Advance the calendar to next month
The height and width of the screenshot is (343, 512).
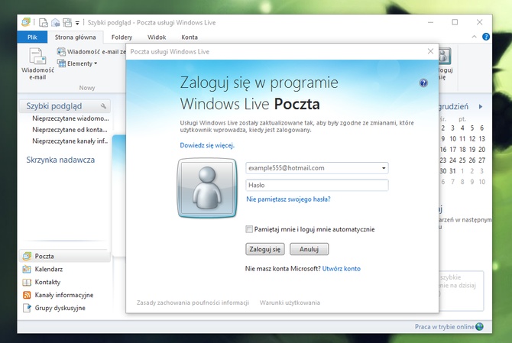coord(481,106)
